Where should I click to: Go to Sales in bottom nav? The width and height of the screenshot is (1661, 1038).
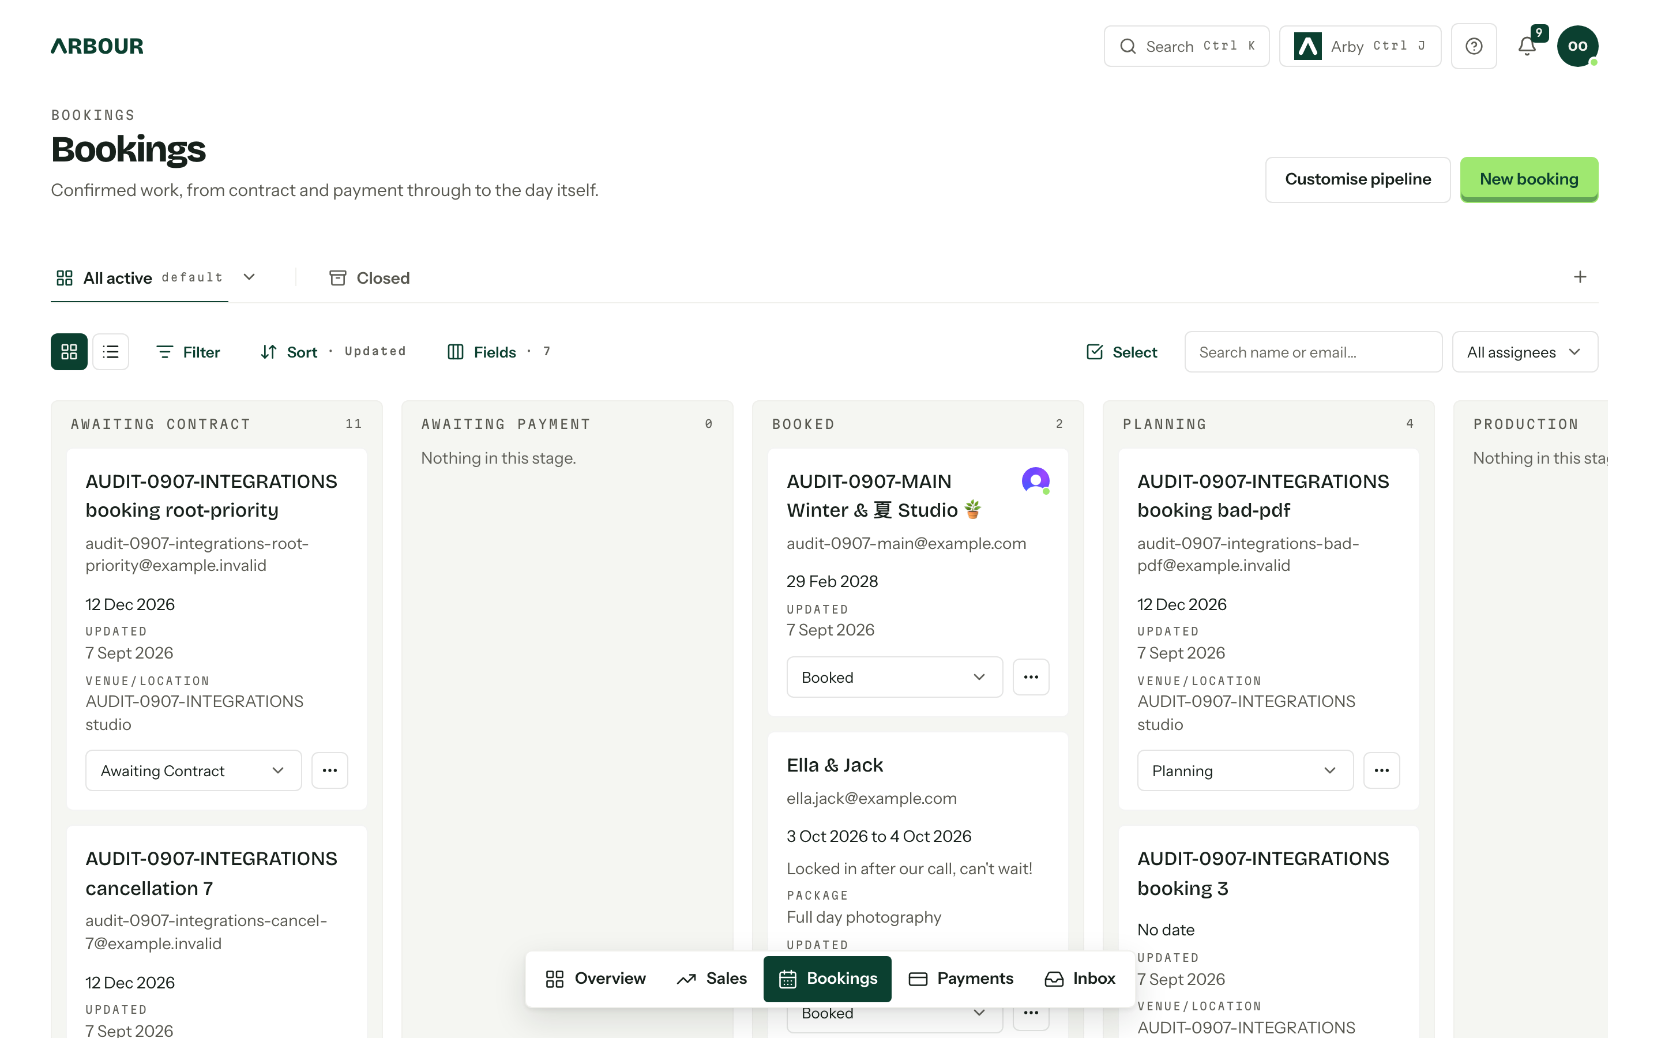click(x=712, y=978)
